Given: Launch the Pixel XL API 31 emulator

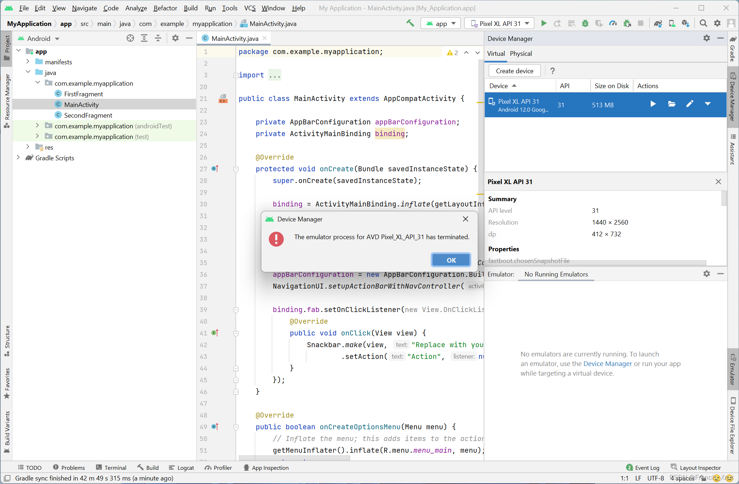Looking at the screenshot, I should point(653,104).
